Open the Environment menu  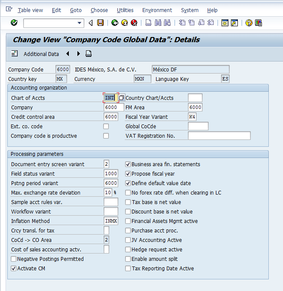(x=157, y=10)
